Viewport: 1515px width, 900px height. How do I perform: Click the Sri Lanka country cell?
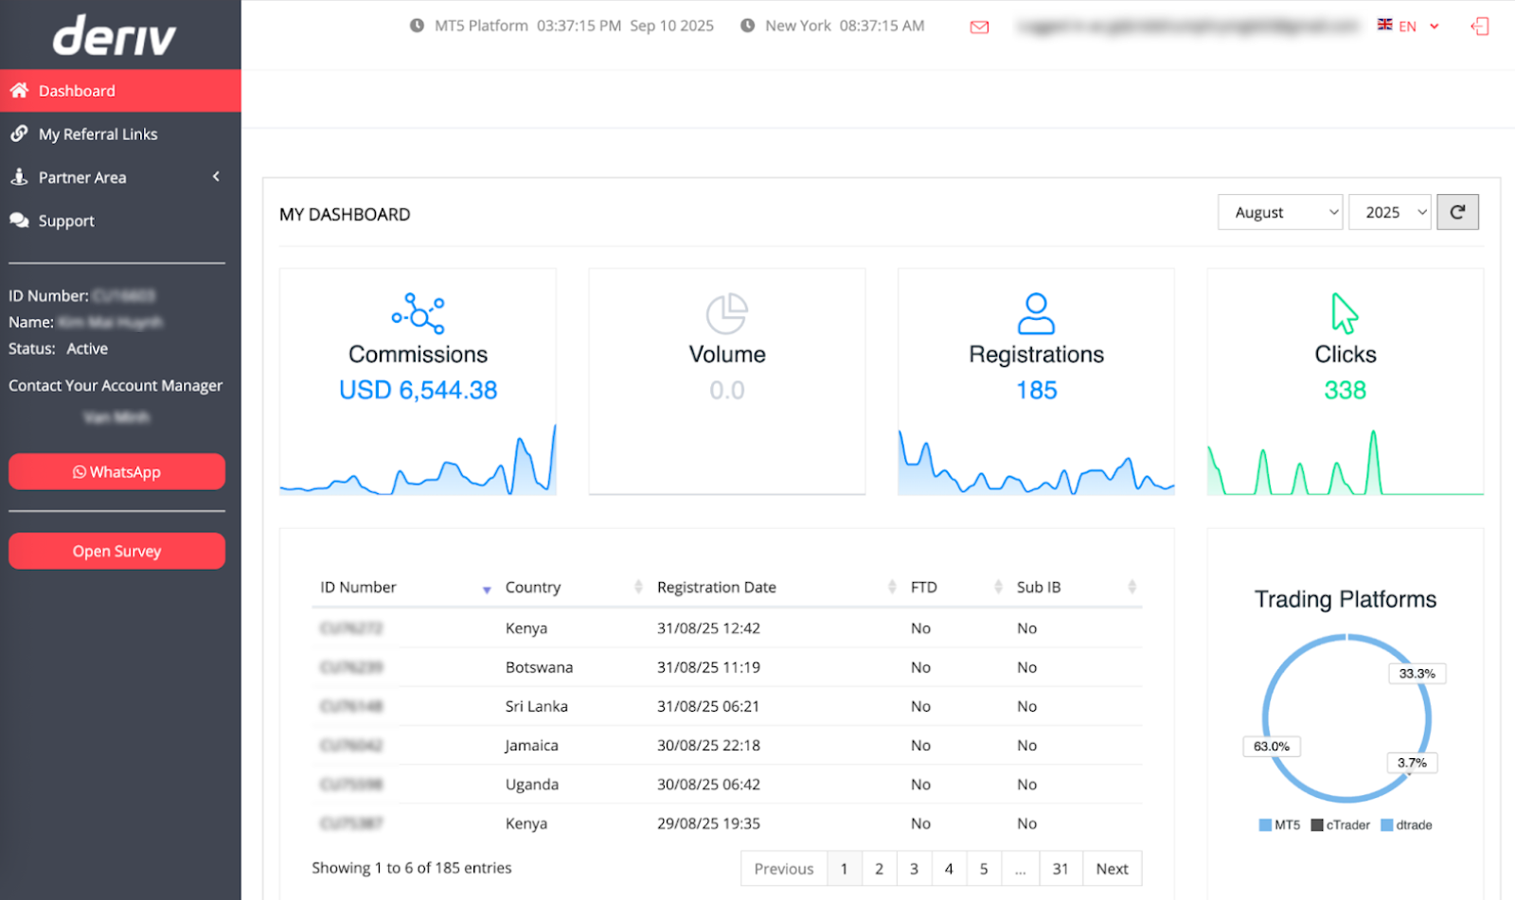[537, 706]
